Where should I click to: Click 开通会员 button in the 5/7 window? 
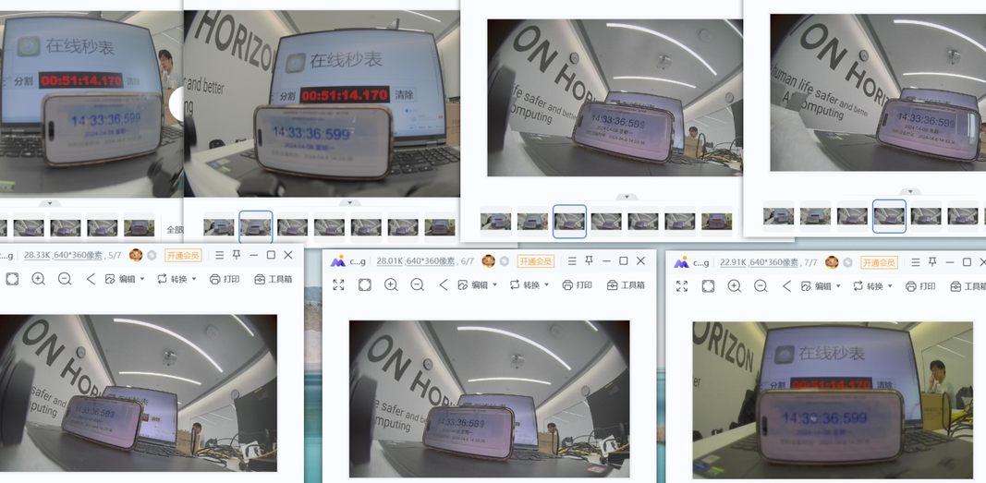[183, 255]
